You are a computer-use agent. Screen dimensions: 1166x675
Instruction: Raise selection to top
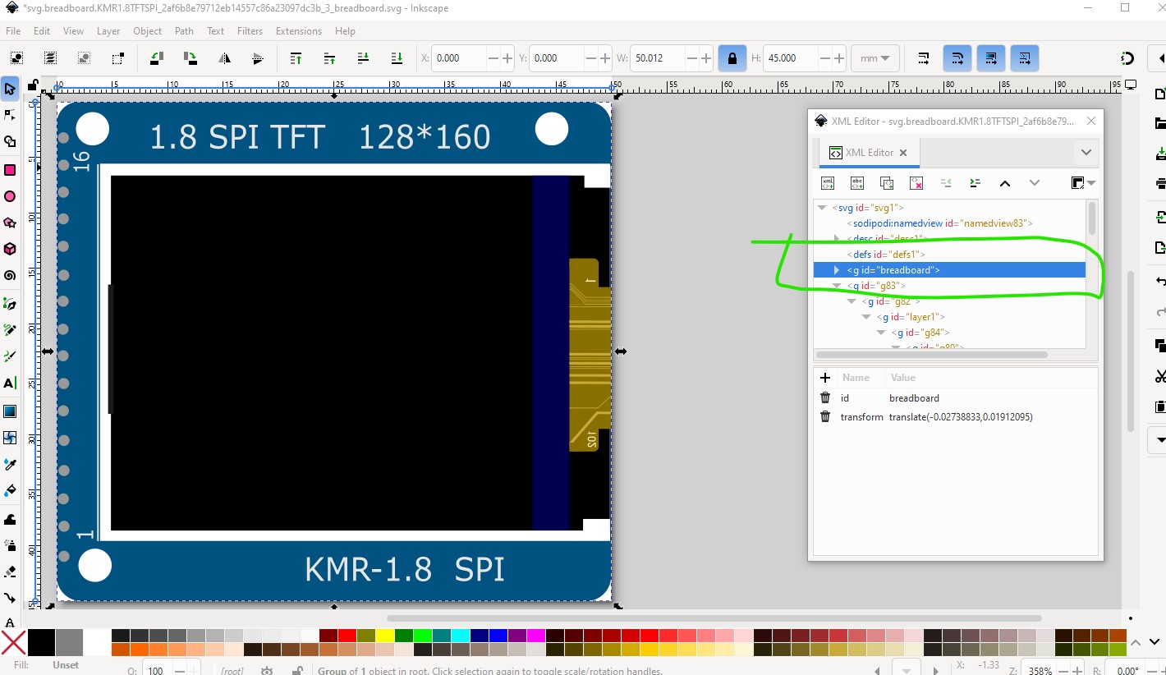[296, 58]
